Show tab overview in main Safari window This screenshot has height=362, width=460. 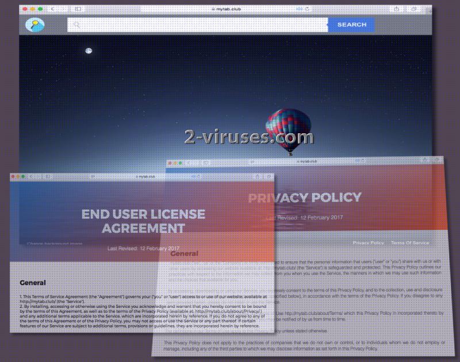(x=413, y=9)
